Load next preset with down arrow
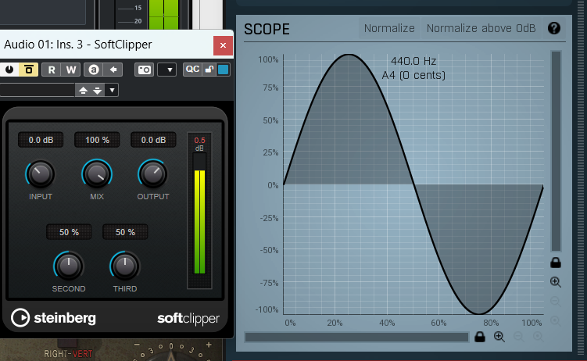587x361 pixels. [98, 91]
